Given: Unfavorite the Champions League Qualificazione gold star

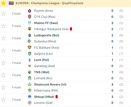Looking at the screenshot, I should click(x=3, y=3).
